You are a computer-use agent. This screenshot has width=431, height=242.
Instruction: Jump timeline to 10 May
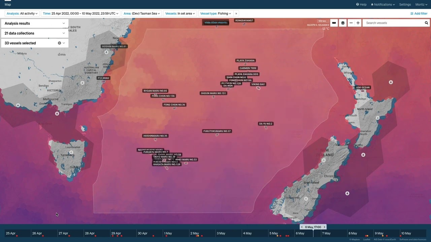pyautogui.click(x=406, y=233)
